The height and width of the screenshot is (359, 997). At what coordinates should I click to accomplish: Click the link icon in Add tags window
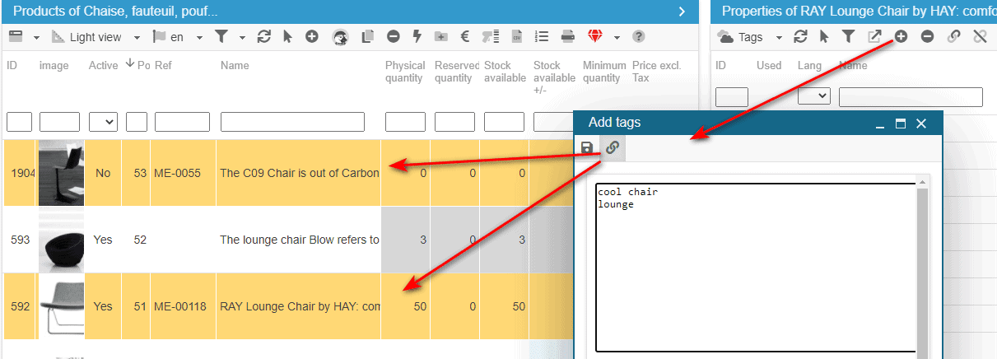click(612, 148)
